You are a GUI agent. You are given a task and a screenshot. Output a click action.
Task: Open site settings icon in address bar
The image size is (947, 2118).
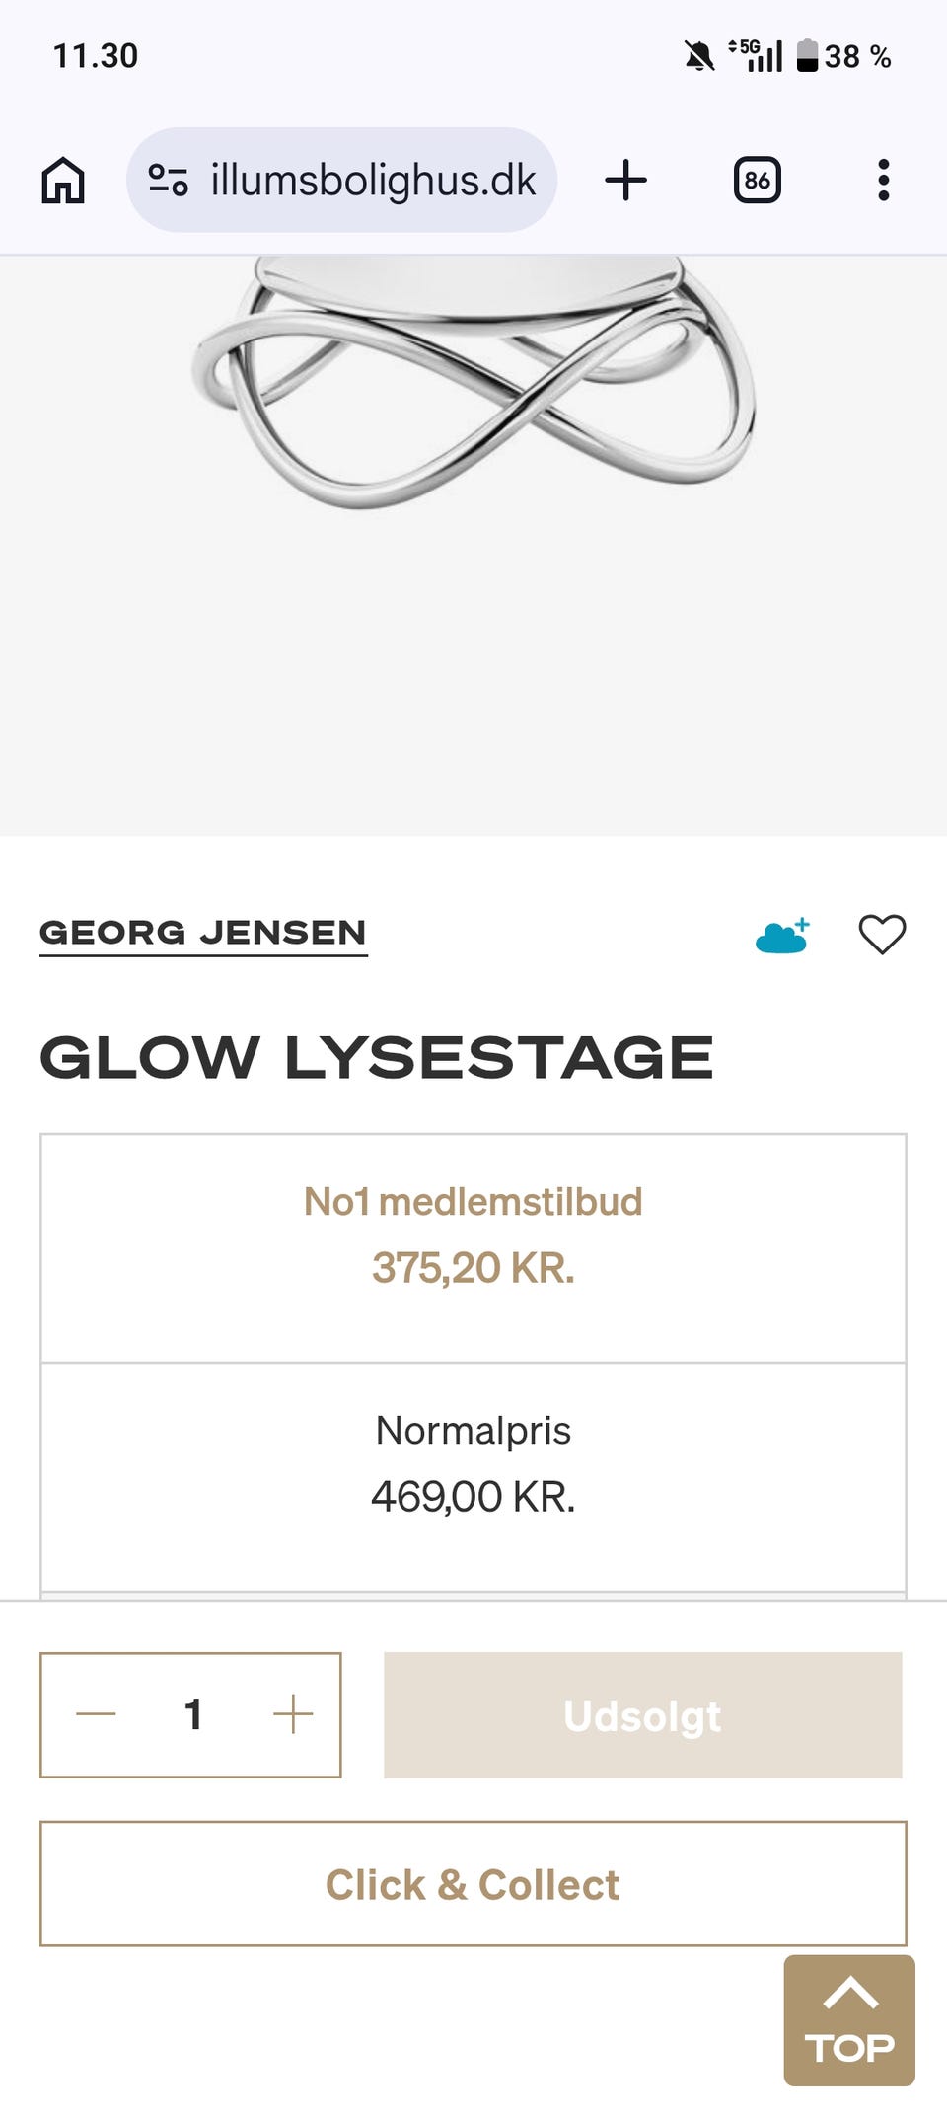[168, 181]
